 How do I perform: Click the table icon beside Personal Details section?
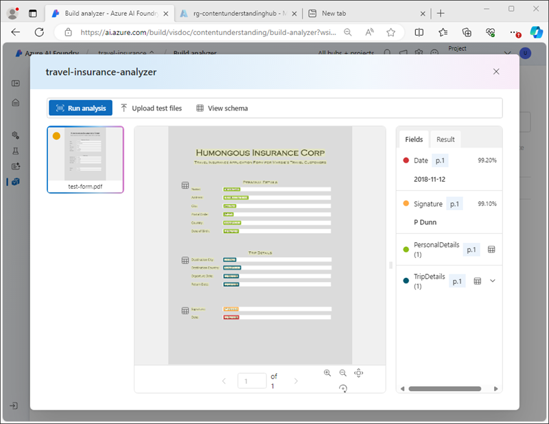coord(185,186)
